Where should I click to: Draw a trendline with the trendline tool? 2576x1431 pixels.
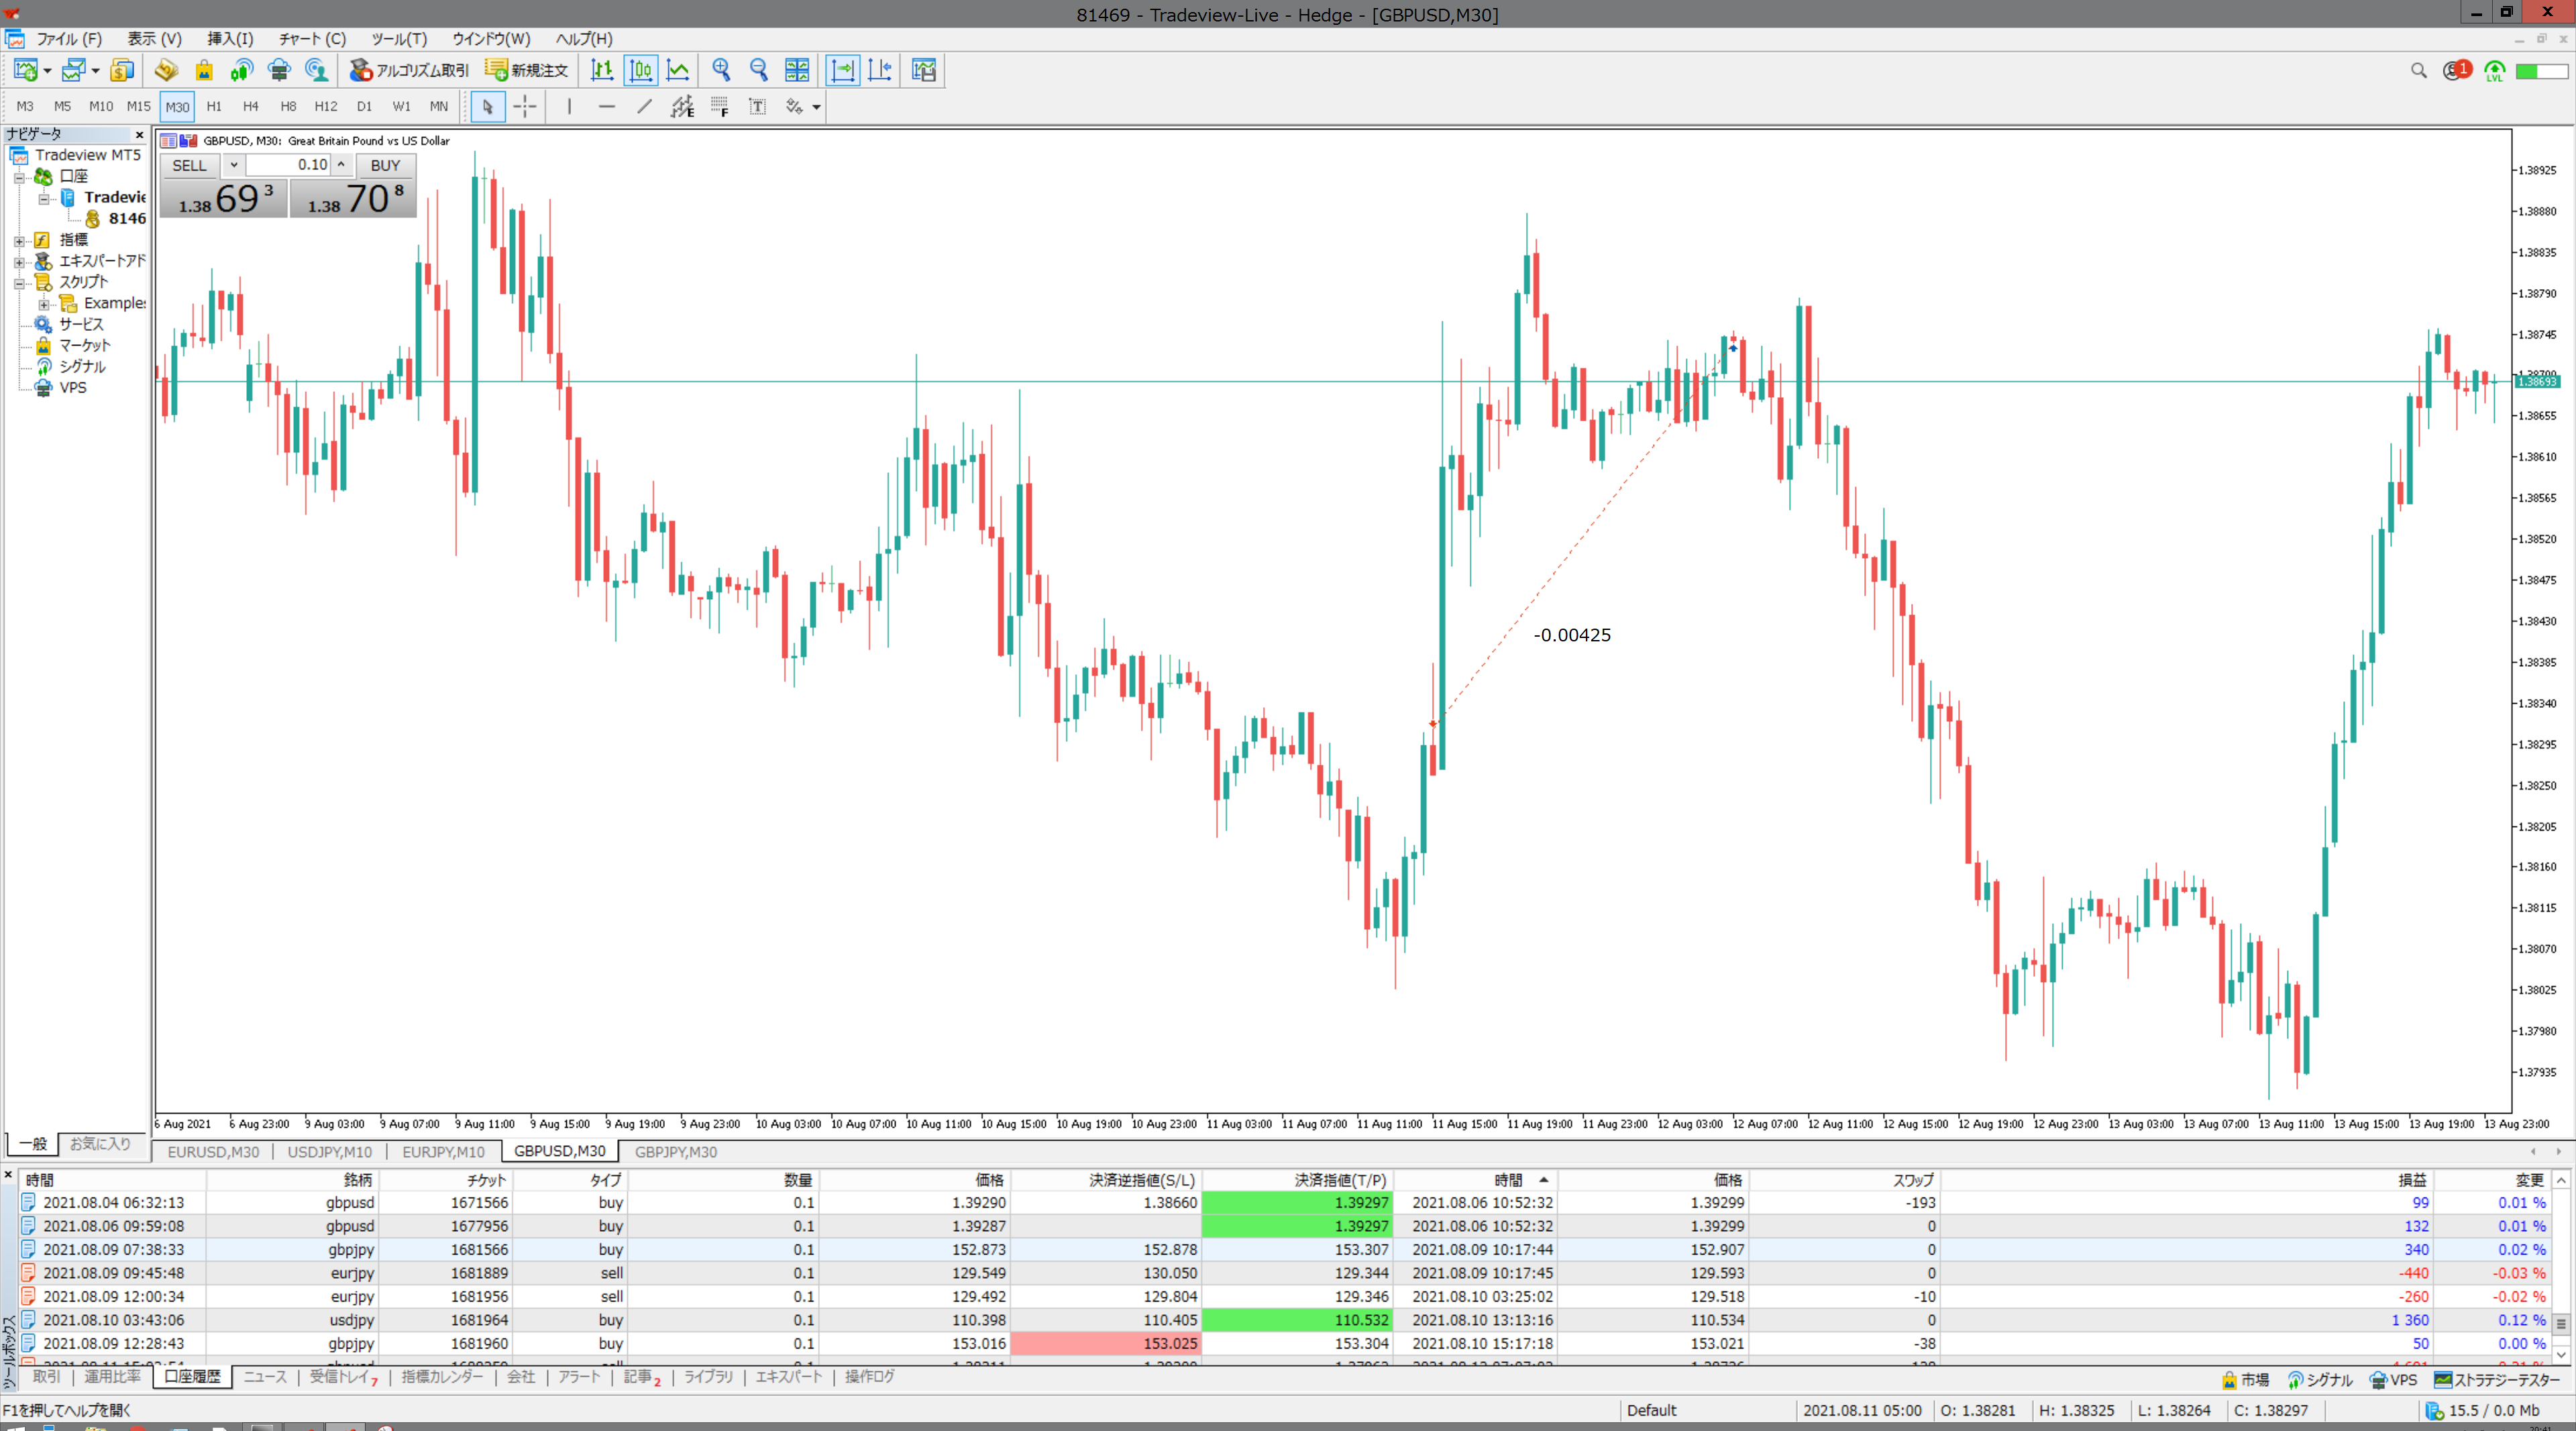[644, 106]
